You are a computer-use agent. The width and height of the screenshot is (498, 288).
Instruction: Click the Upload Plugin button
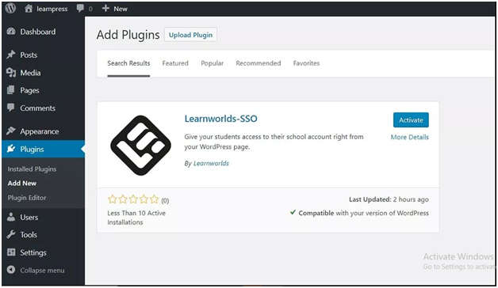(x=190, y=35)
